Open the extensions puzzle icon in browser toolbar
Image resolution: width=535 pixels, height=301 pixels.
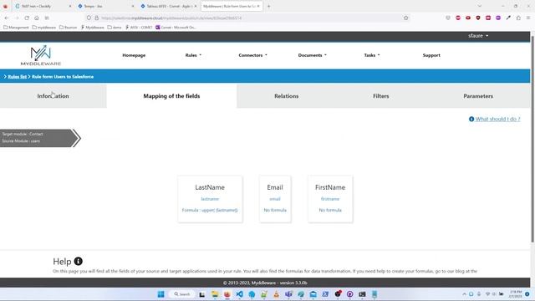518,18
